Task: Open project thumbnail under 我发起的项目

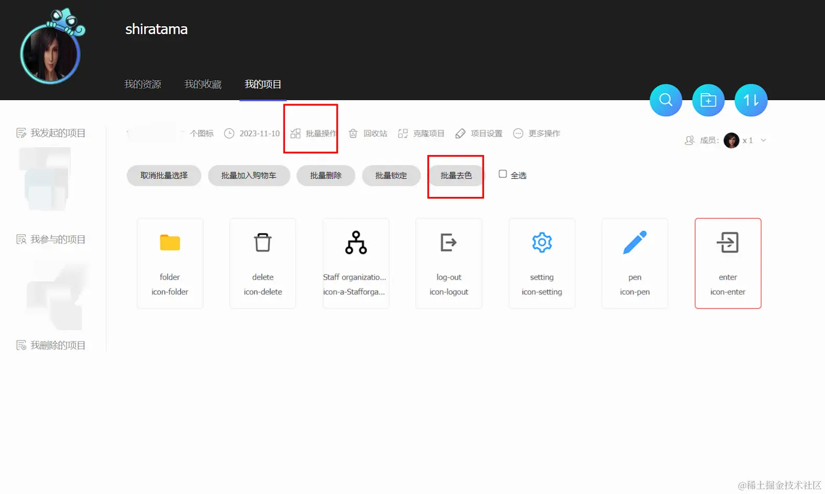Action: 45,179
